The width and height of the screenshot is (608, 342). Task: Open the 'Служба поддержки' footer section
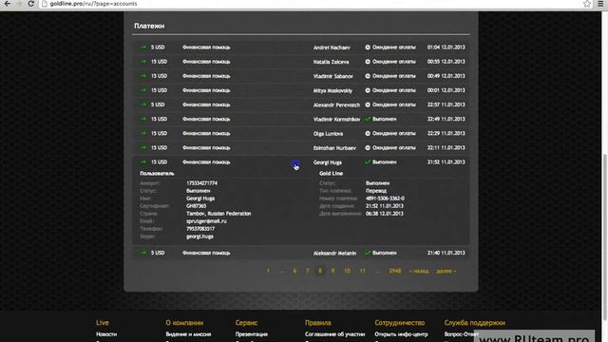(475, 323)
